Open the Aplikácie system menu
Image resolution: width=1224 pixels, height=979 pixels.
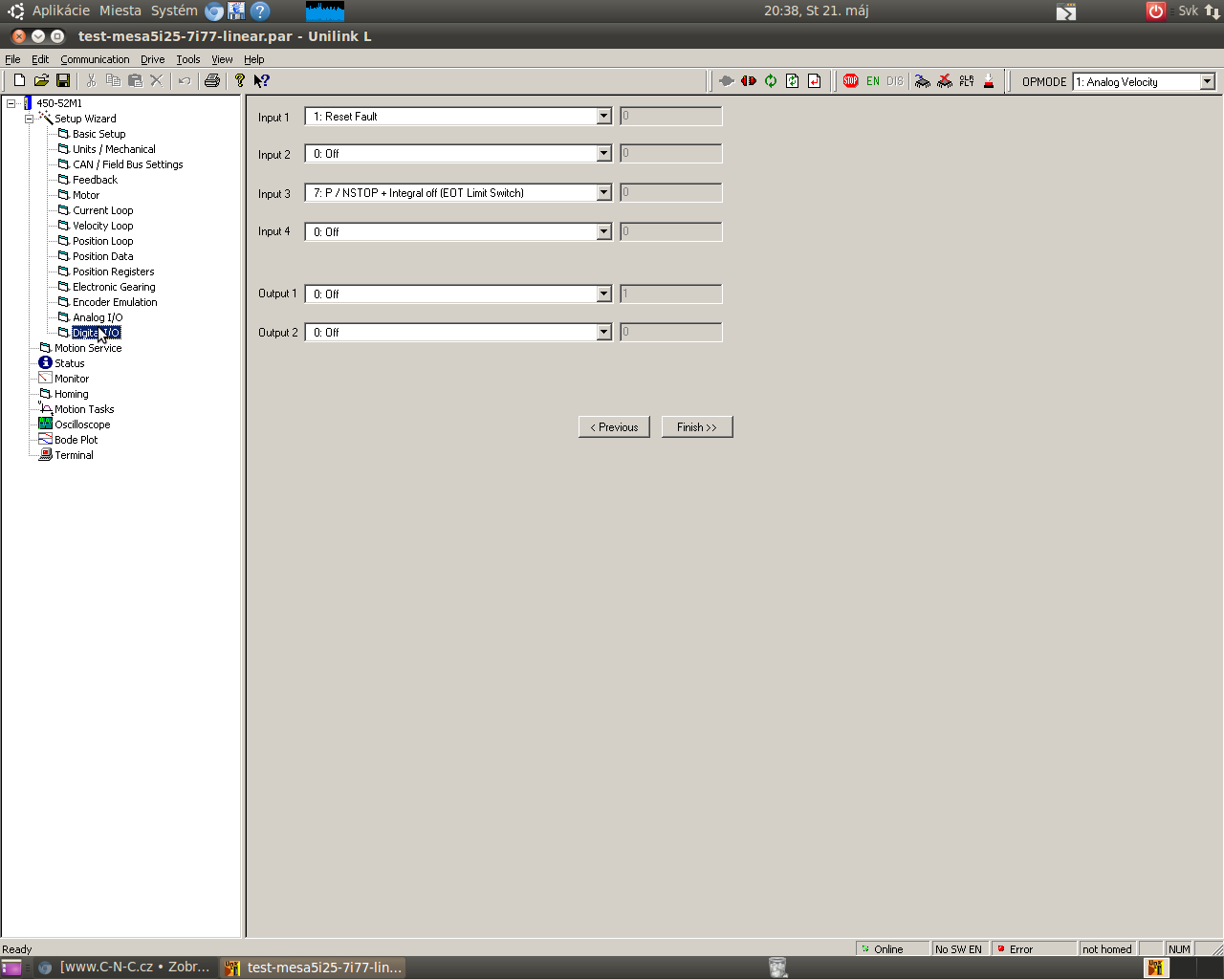click(x=61, y=11)
